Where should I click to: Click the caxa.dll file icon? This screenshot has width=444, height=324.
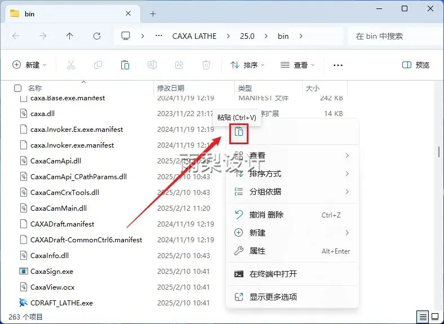coord(23,114)
